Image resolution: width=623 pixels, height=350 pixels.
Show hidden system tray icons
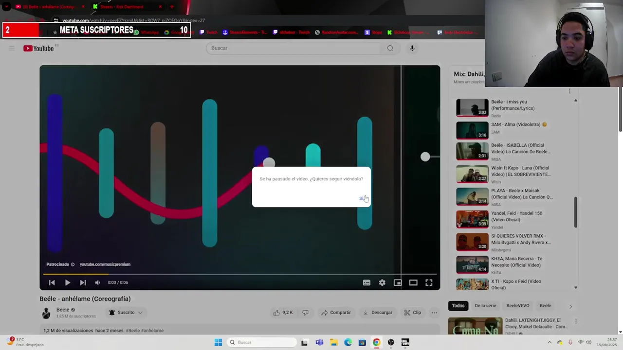[x=550, y=342]
